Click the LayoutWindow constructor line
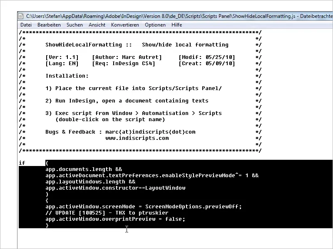The width and height of the screenshot is (333, 249). [115, 188]
